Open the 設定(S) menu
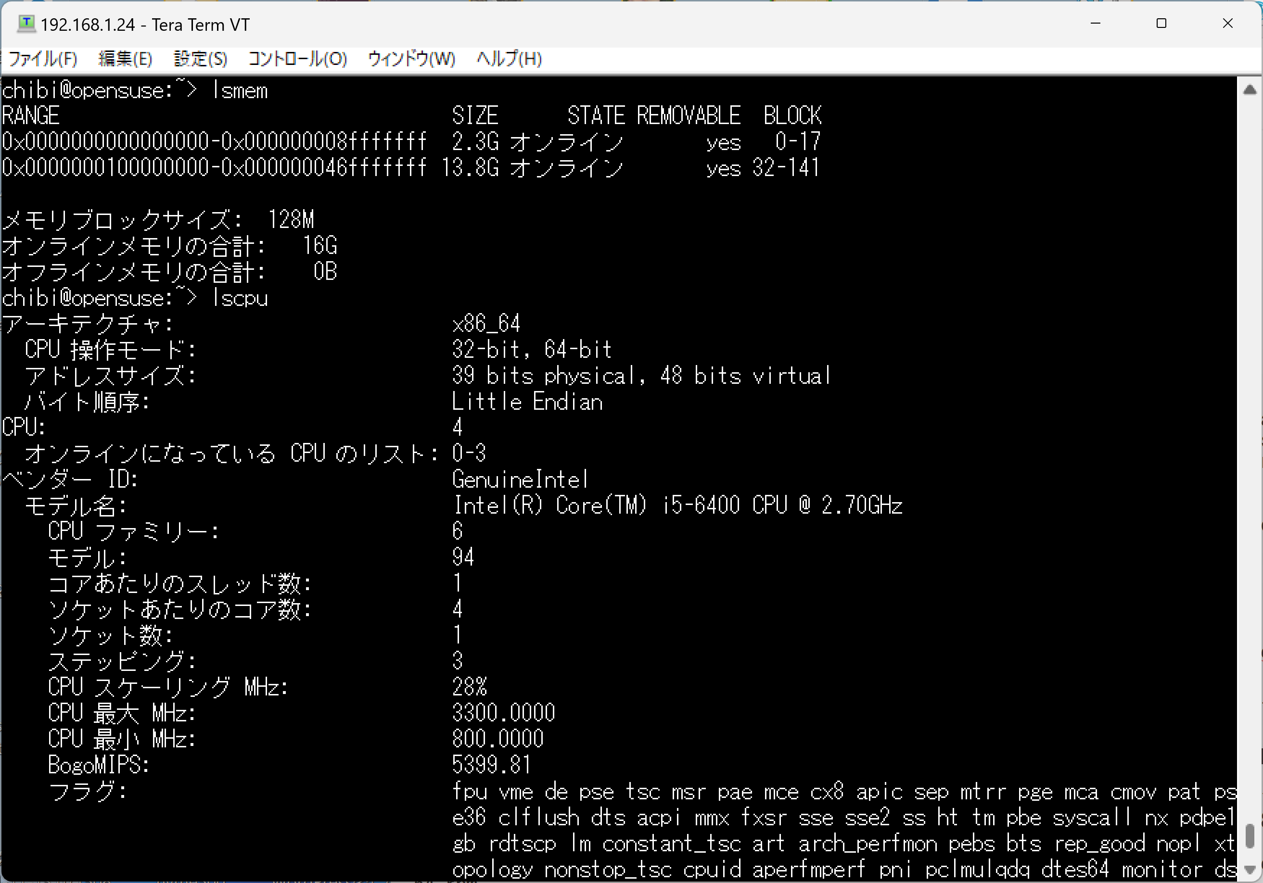This screenshot has width=1263, height=883. [200, 58]
